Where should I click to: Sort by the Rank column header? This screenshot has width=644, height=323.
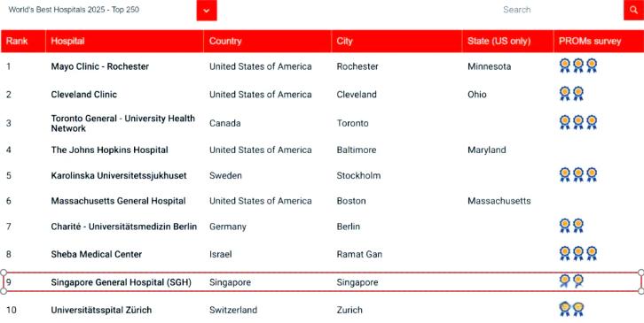point(23,41)
